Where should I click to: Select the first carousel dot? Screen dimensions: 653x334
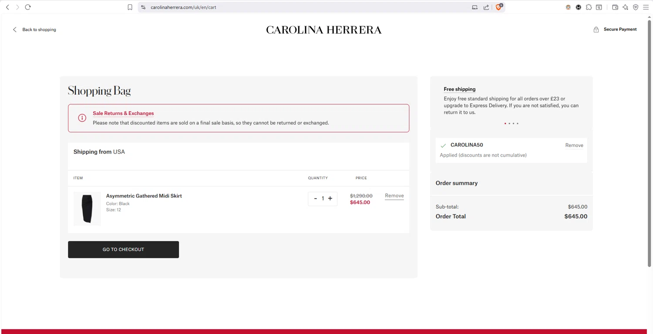[505, 124]
